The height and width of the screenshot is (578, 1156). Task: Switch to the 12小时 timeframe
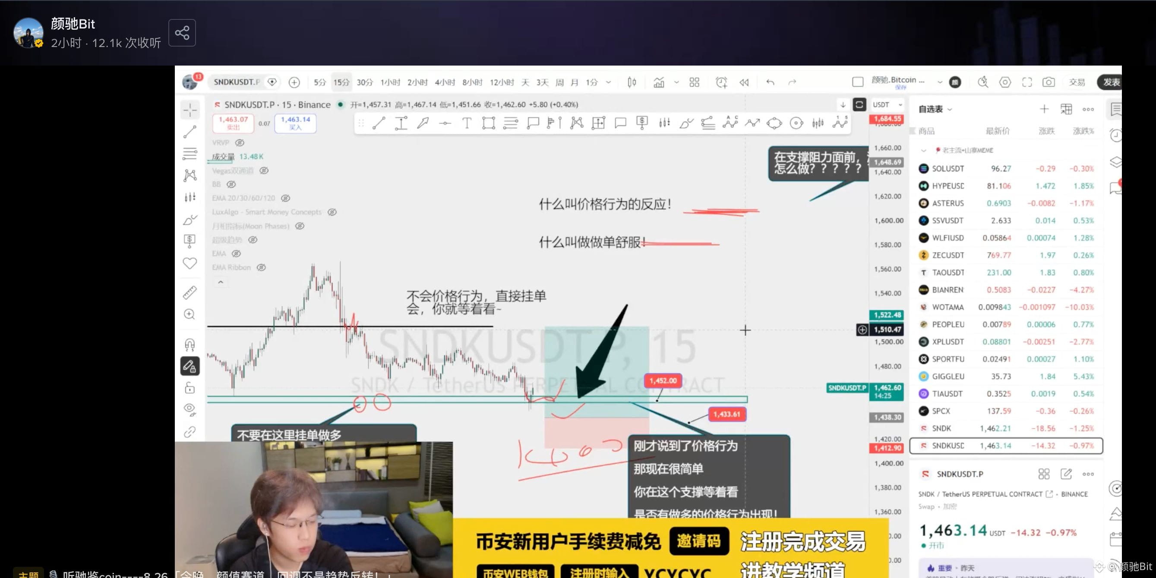point(502,82)
